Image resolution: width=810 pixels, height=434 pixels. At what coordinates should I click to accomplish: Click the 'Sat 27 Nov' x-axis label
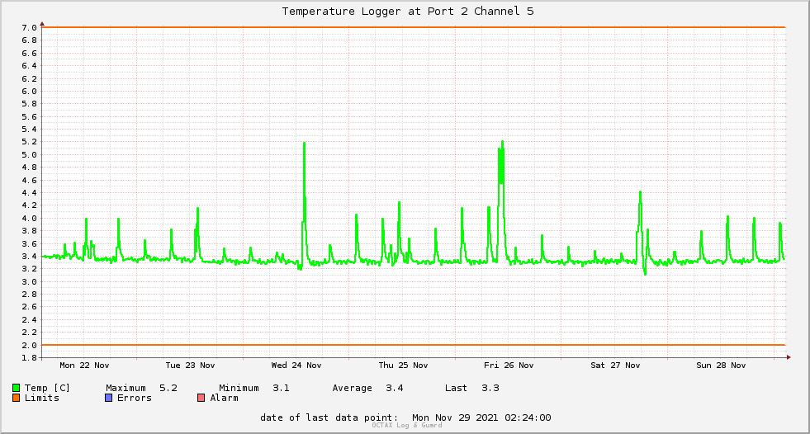(x=615, y=366)
